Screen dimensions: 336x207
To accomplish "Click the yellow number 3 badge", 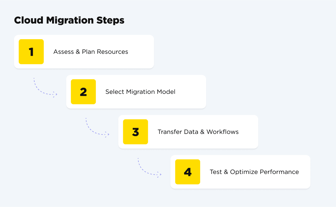I will click(x=136, y=132).
